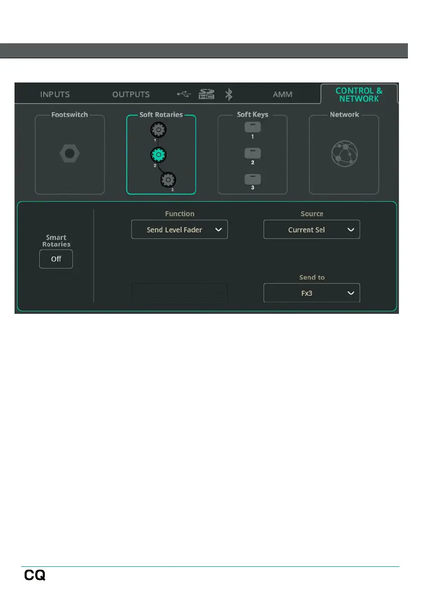This screenshot has width=422, height=599.
Task: Open the Function dropdown showing Send Level Fader
Action: [x=180, y=229]
